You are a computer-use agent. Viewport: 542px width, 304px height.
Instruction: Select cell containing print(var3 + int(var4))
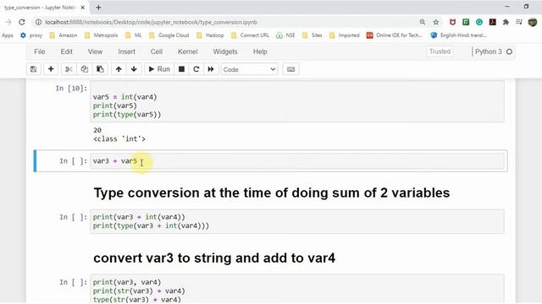click(297, 221)
